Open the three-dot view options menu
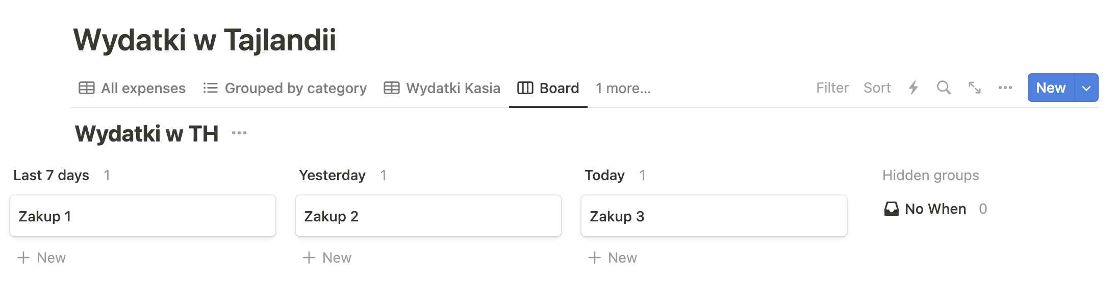The width and height of the screenshot is (1117, 284). 1005,88
